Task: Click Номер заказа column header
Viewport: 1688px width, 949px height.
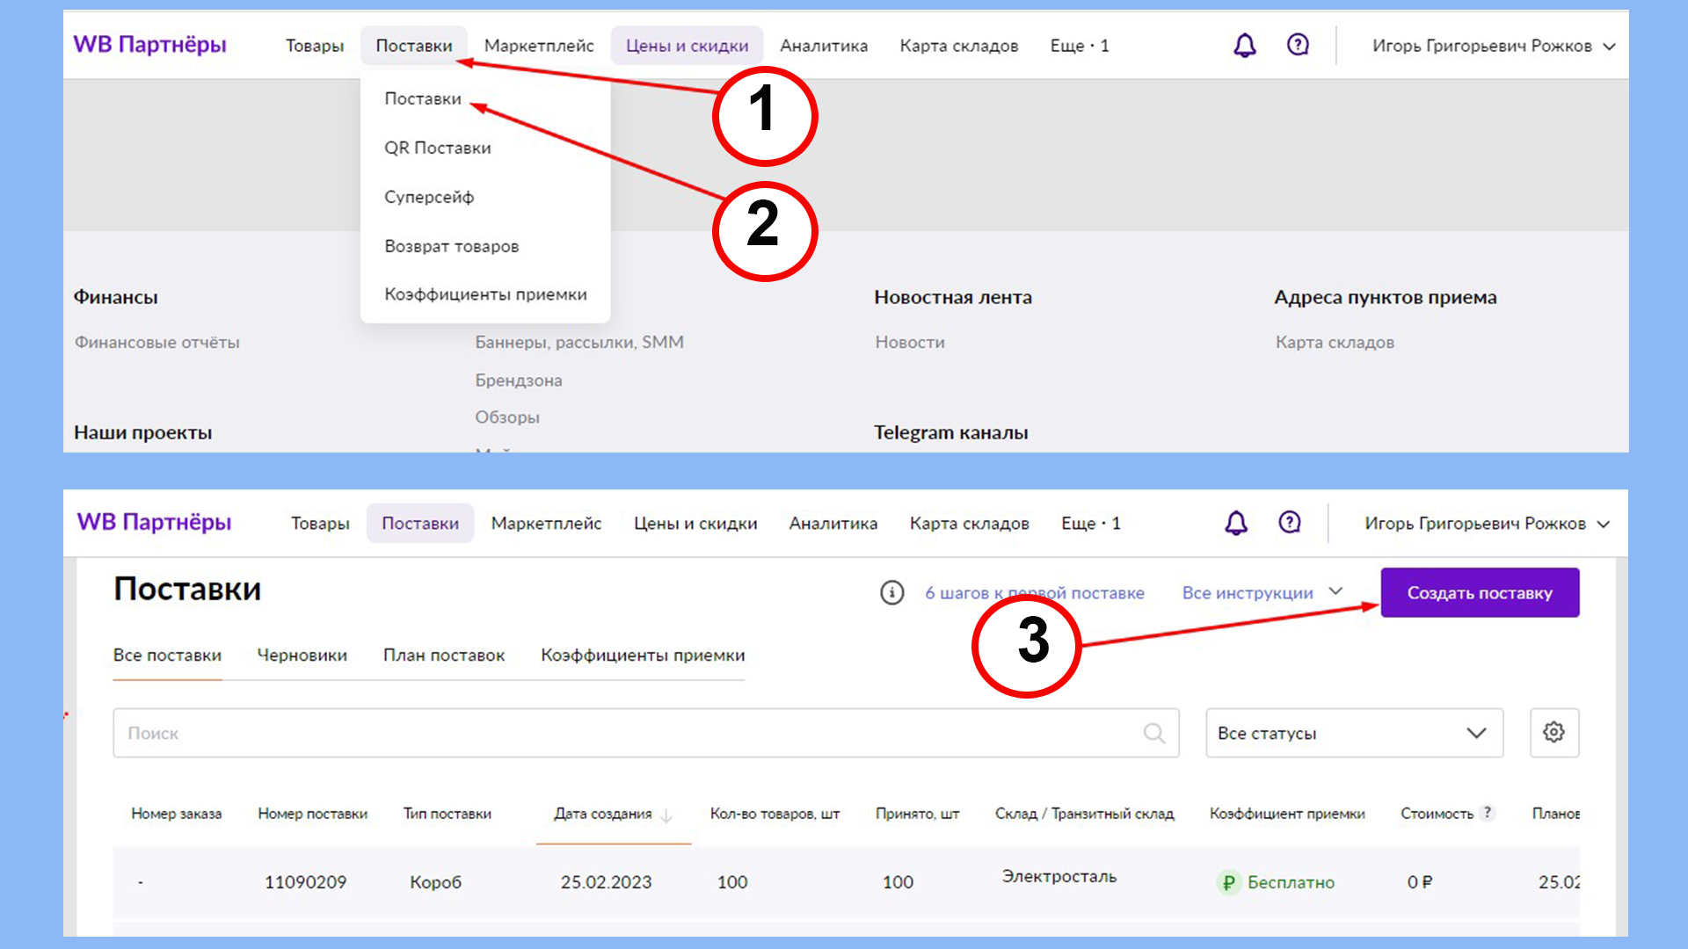Action: click(x=177, y=814)
